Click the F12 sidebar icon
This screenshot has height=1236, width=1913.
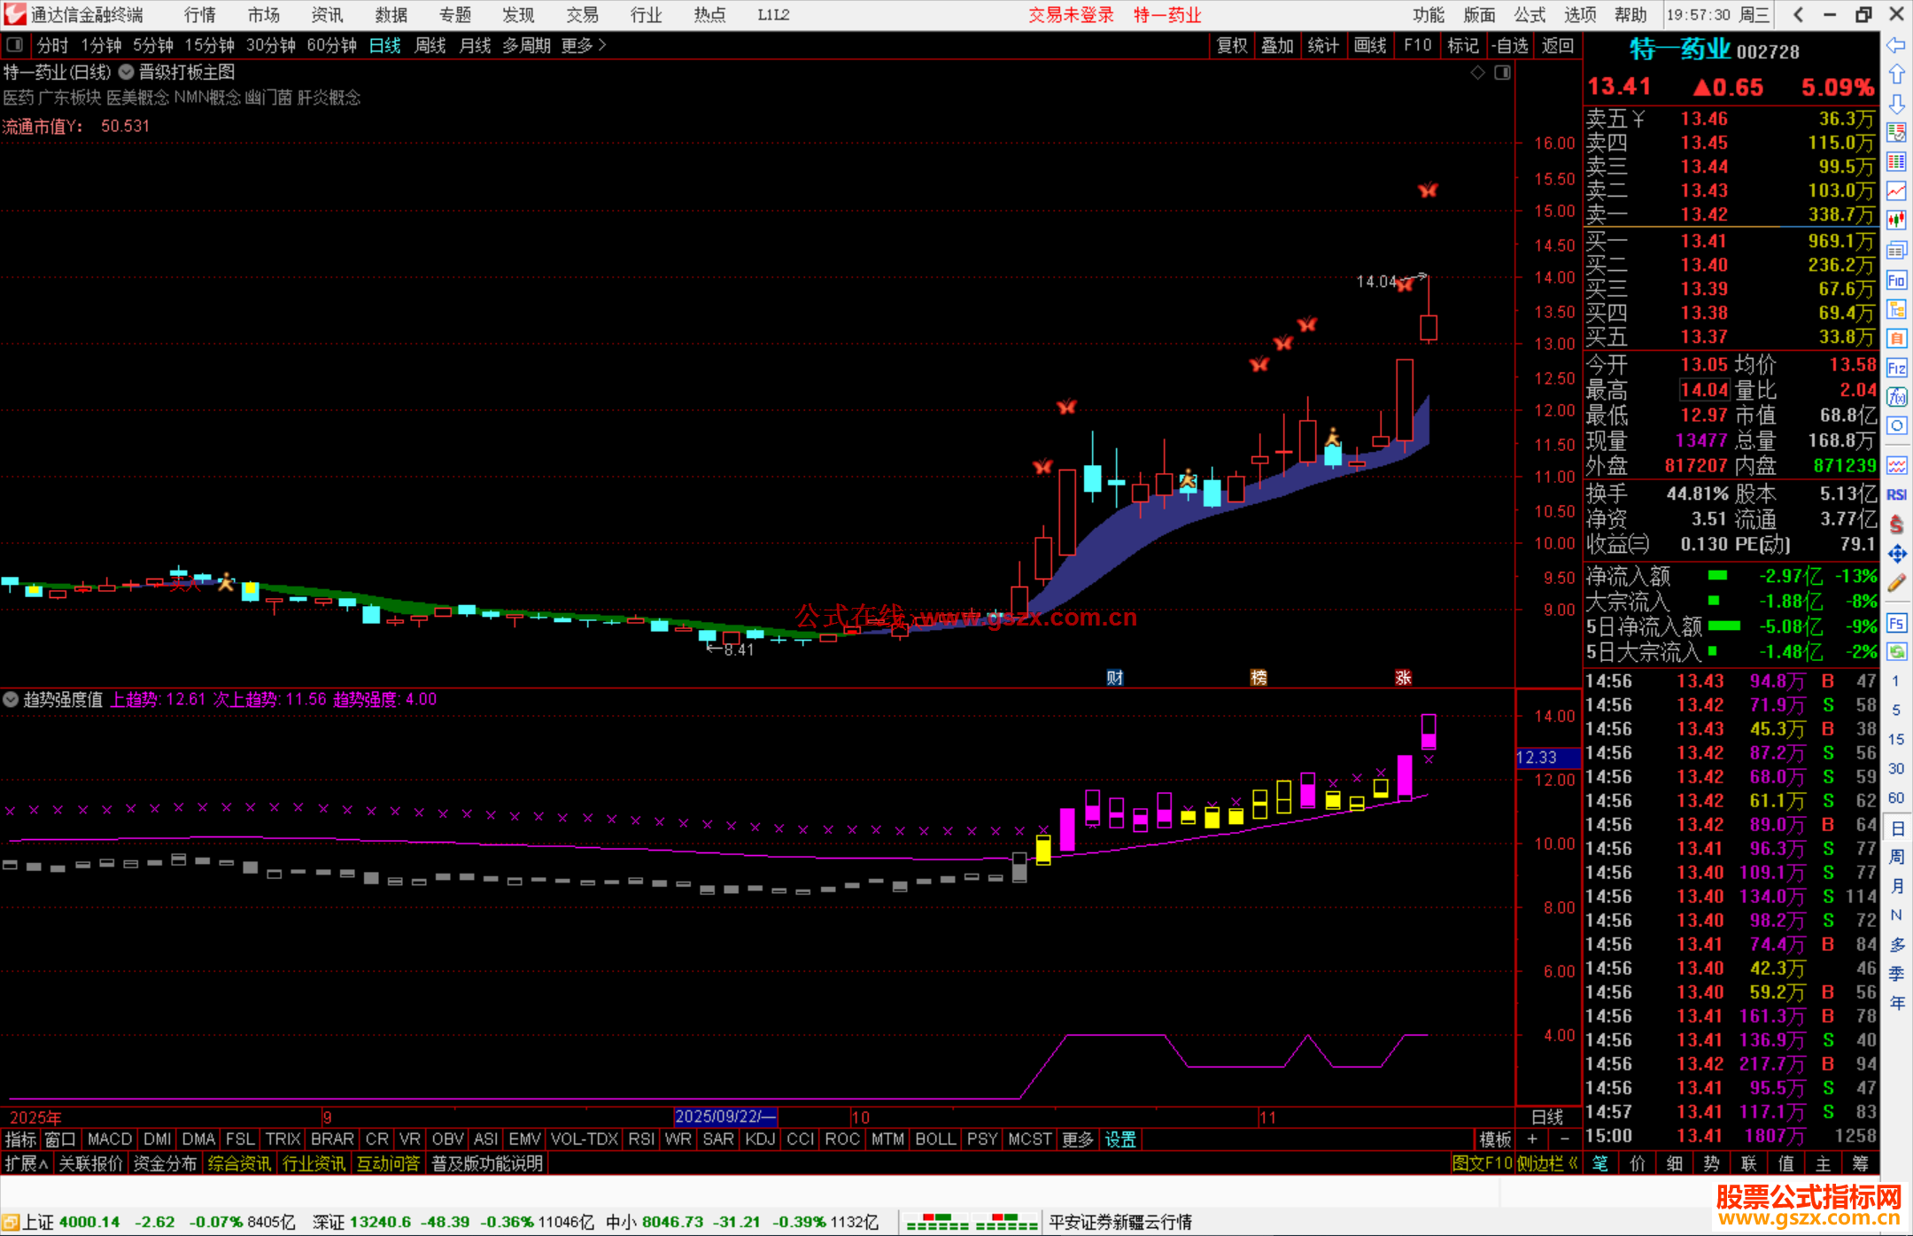point(1896,368)
